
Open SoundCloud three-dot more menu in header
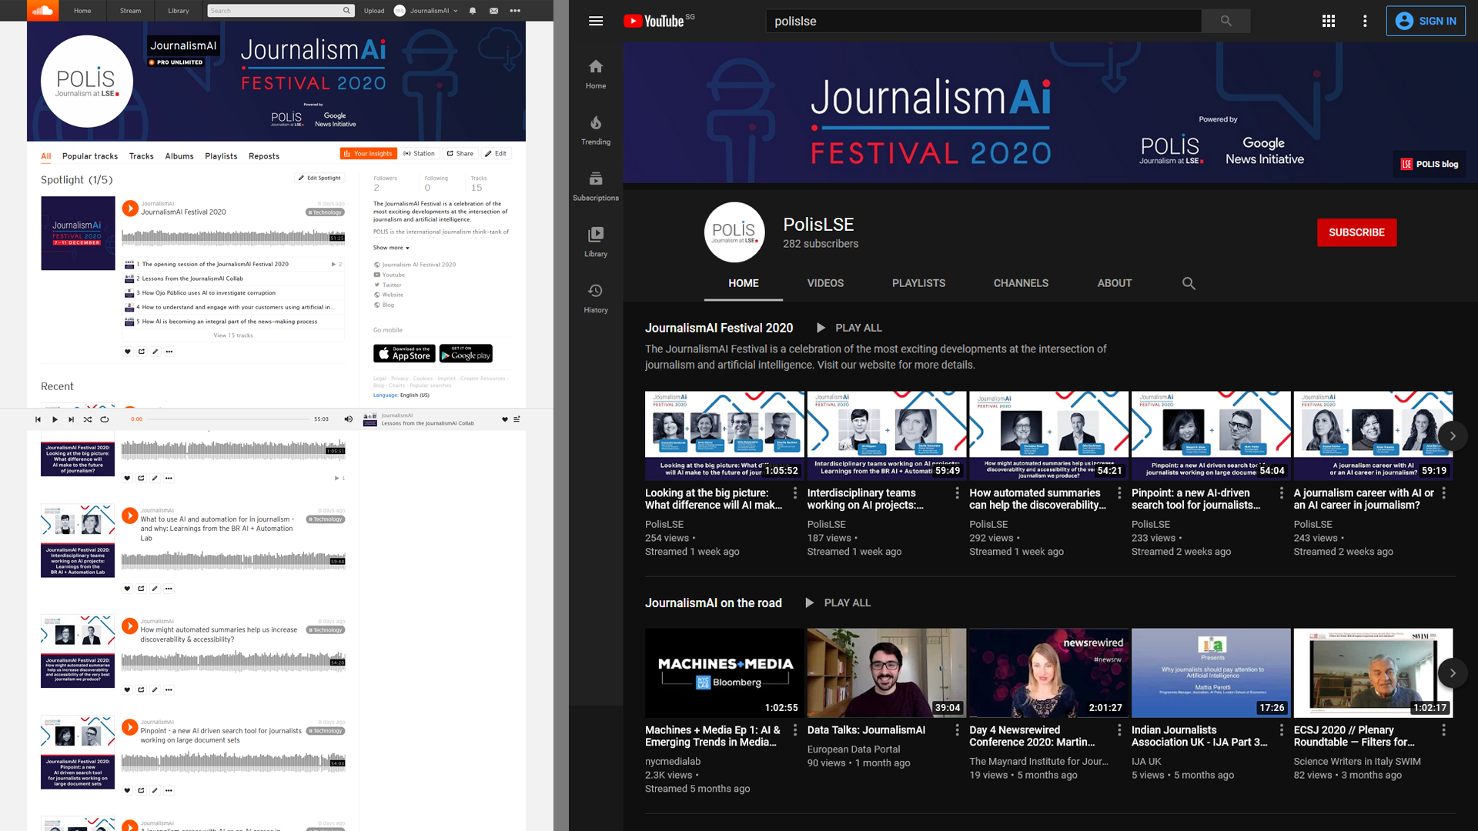click(515, 11)
